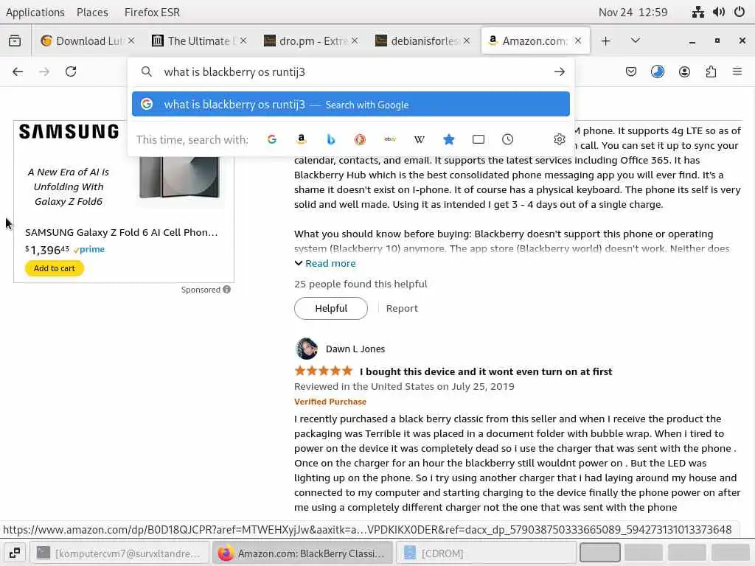Click the show desktop icon in taskbar
The width and height of the screenshot is (755, 566).
(15, 553)
